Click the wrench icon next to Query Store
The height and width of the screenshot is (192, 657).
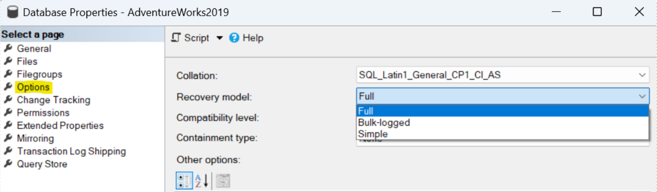pos(7,164)
